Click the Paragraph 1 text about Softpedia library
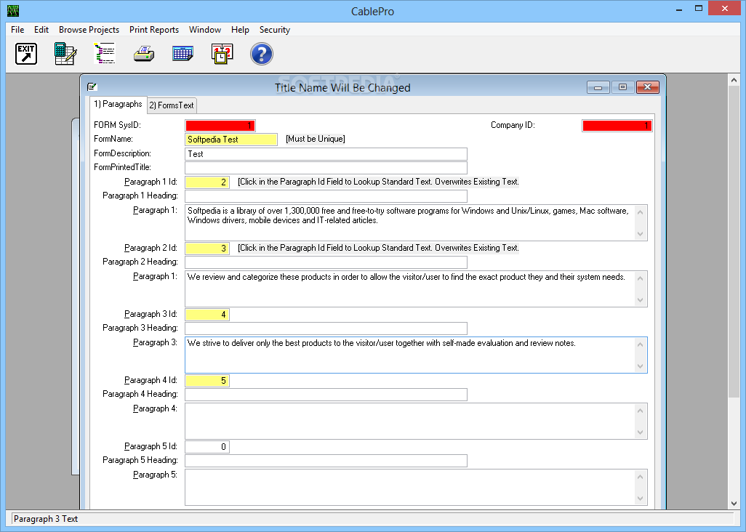The image size is (746, 532). (410, 223)
